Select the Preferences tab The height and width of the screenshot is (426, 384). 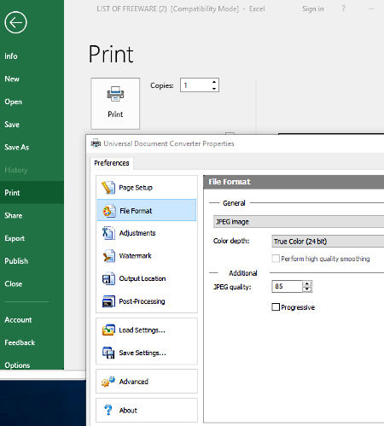[112, 163]
